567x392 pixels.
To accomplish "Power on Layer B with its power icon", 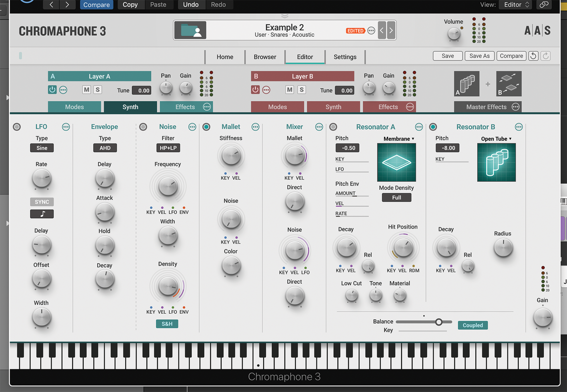I will coord(255,90).
